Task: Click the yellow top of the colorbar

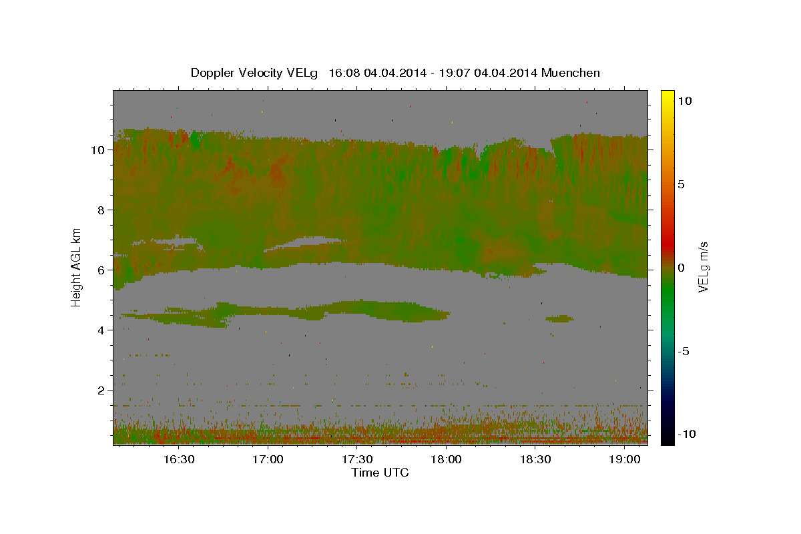Action: pyautogui.click(x=667, y=97)
